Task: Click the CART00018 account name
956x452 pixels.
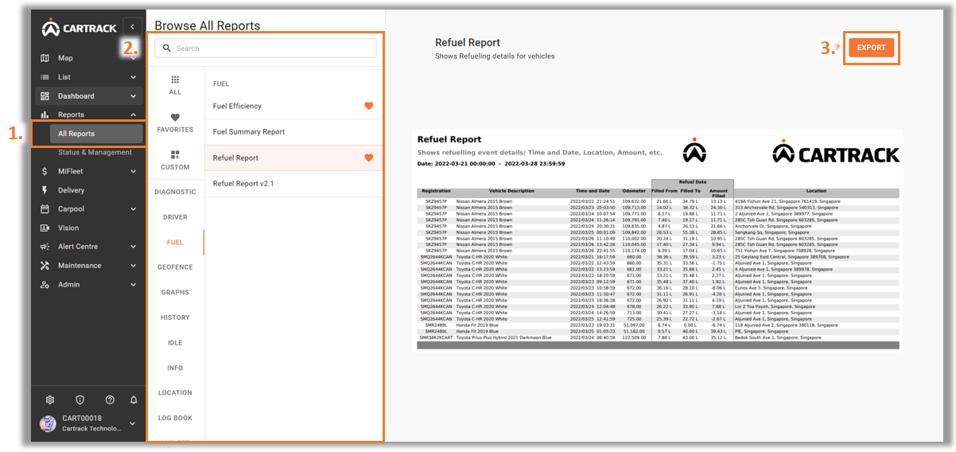Action: point(82,419)
